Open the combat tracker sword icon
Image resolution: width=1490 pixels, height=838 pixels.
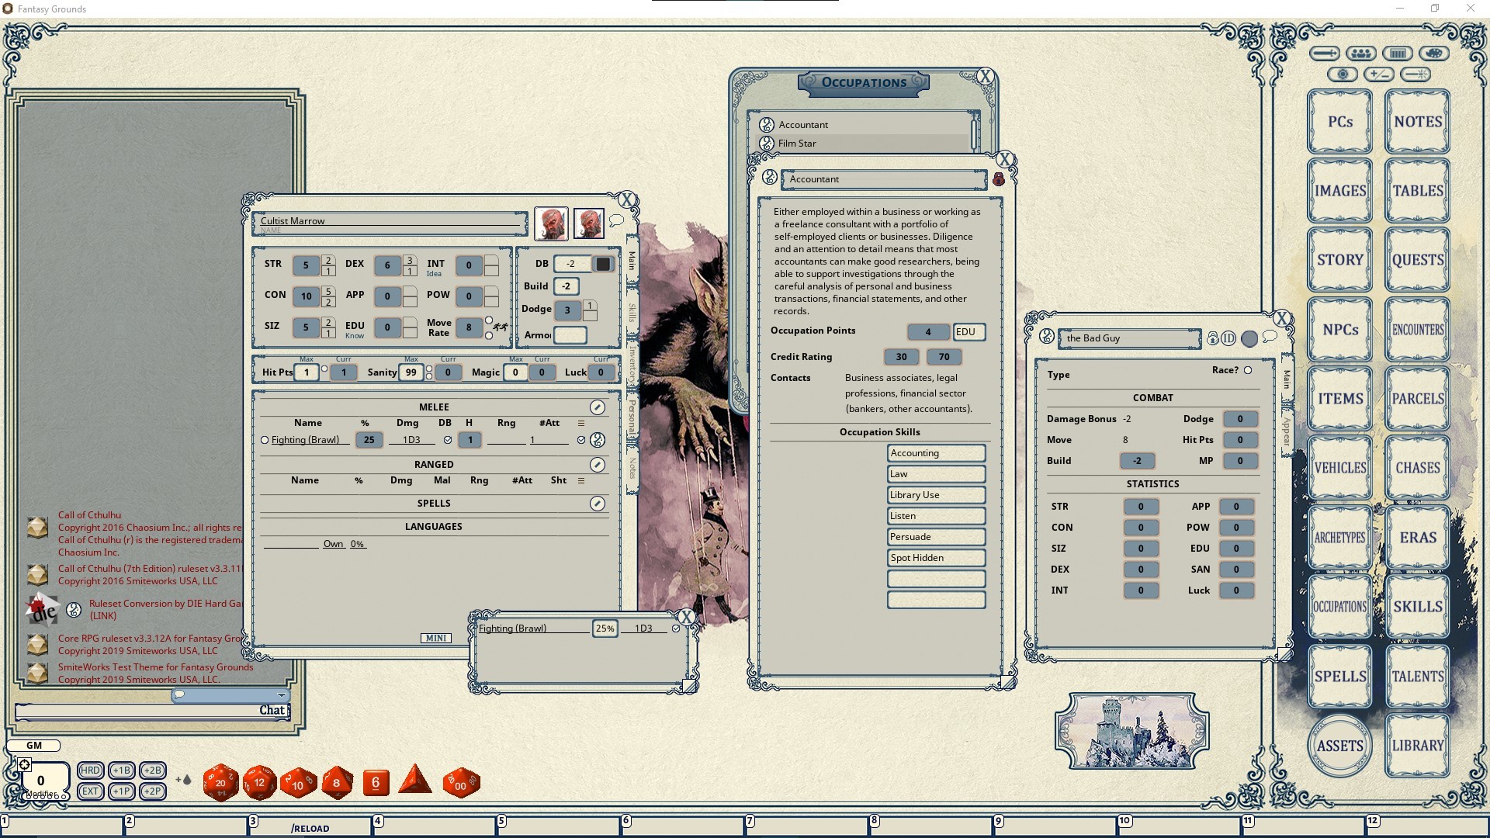coord(1325,53)
